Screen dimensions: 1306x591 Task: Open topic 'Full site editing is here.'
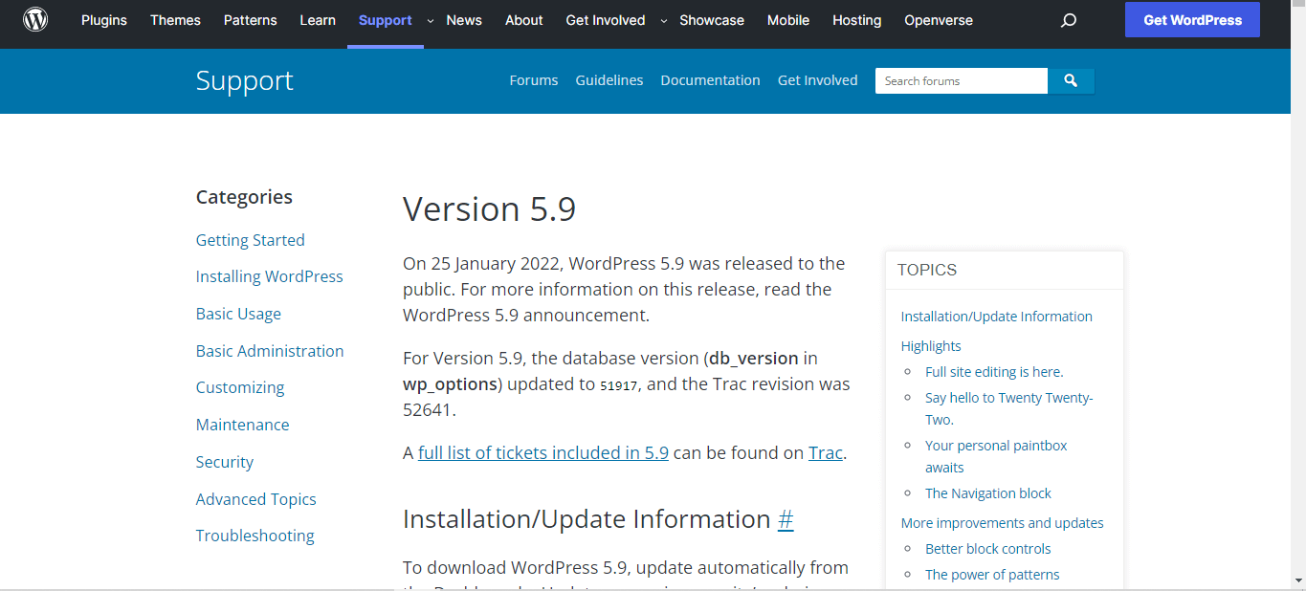pyautogui.click(x=994, y=372)
